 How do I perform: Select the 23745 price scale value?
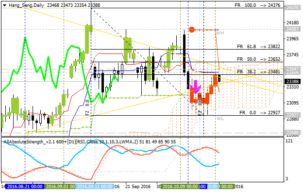(292, 55)
